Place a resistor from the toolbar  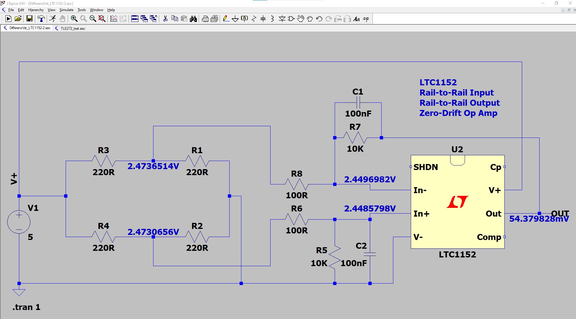coord(254,19)
